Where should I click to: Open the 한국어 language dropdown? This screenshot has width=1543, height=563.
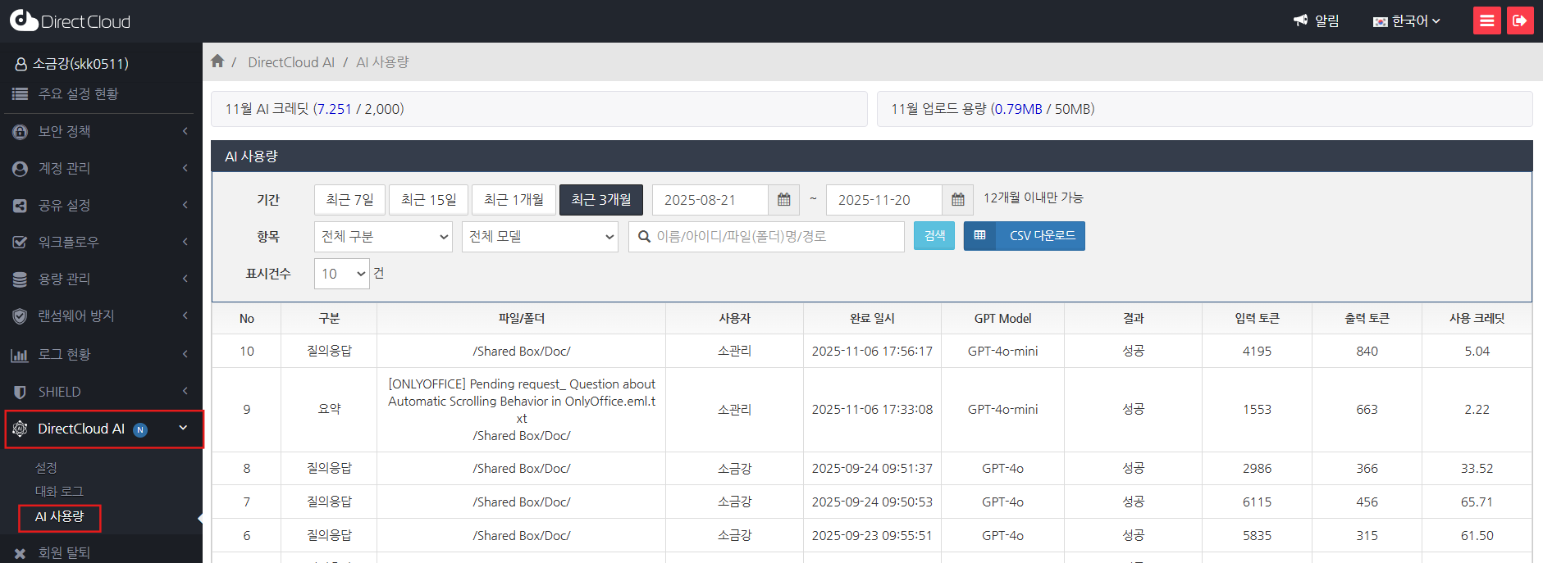tap(1407, 20)
